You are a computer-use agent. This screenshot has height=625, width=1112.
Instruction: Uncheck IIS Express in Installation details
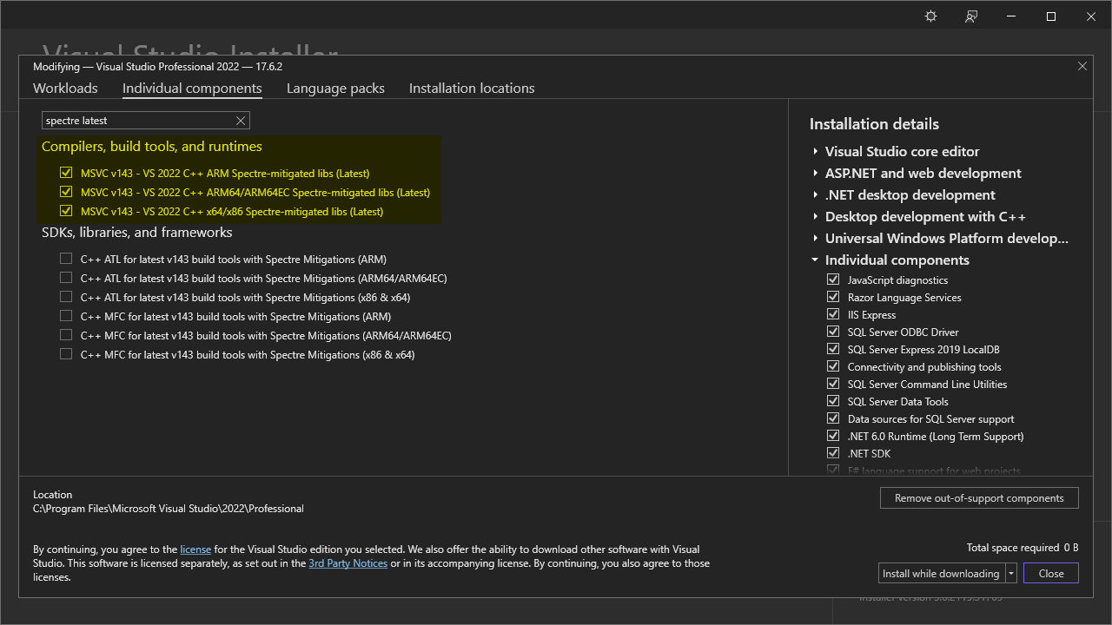click(833, 314)
